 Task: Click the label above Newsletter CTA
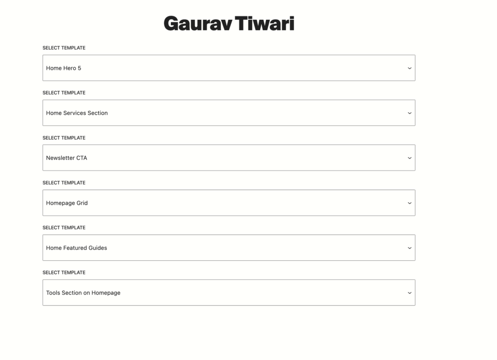click(64, 138)
